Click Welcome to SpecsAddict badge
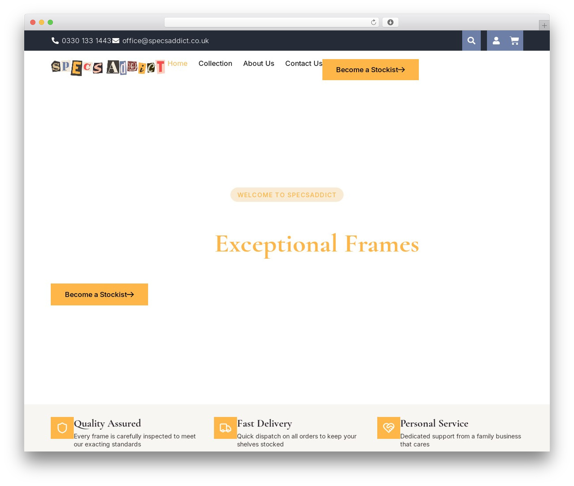 click(287, 195)
